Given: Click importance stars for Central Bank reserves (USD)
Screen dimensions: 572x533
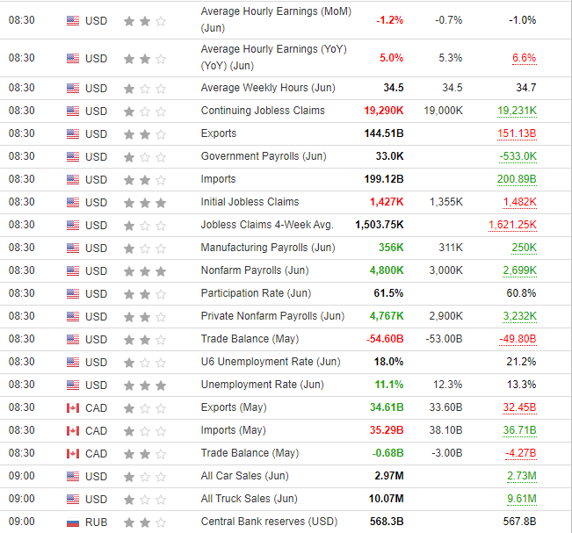Looking at the screenshot, I should pos(145,522).
